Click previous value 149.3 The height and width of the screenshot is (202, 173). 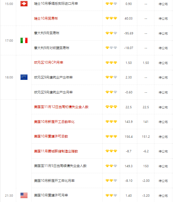click(x=128, y=166)
